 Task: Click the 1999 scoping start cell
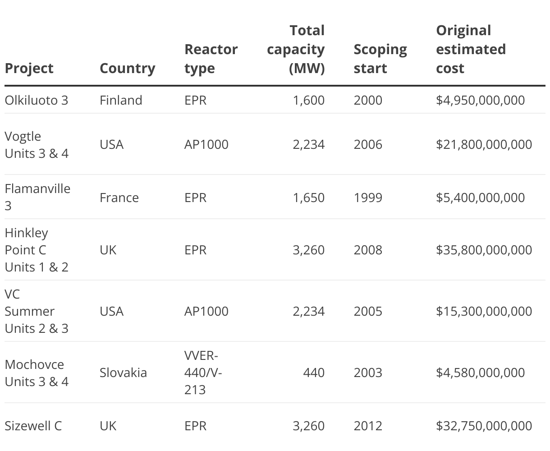coord(368,198)
